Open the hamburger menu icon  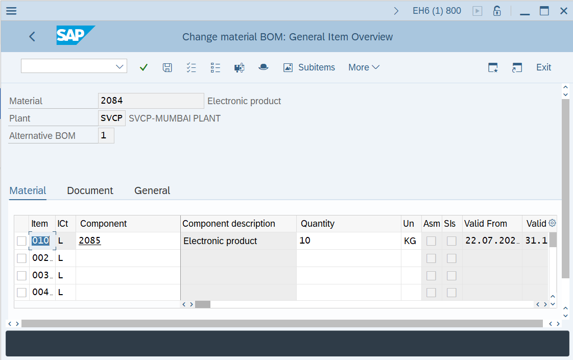[x=11, y=11]
